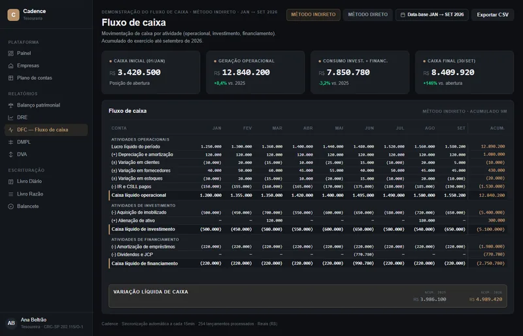
Task: Click the ACUM. column header
Action: [498, 128]
